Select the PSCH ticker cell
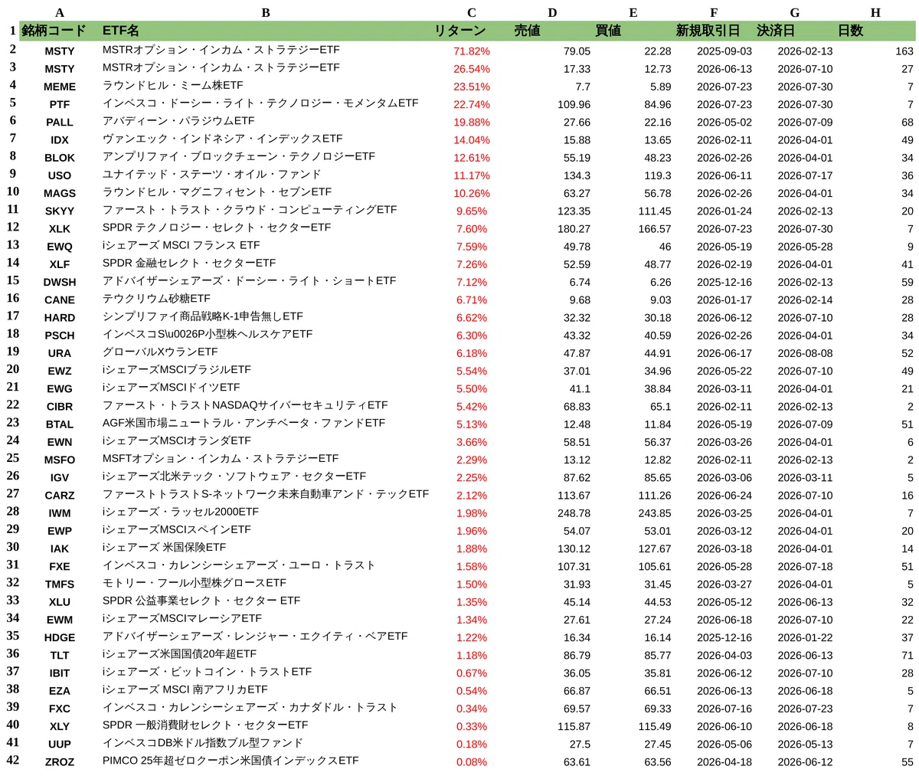 tap(60, 335)
